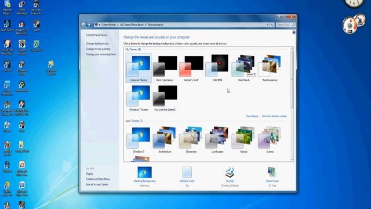The width and height of the screenshot is (371, 209).
Task: Open the Help question mark icon
Action: 294,33
